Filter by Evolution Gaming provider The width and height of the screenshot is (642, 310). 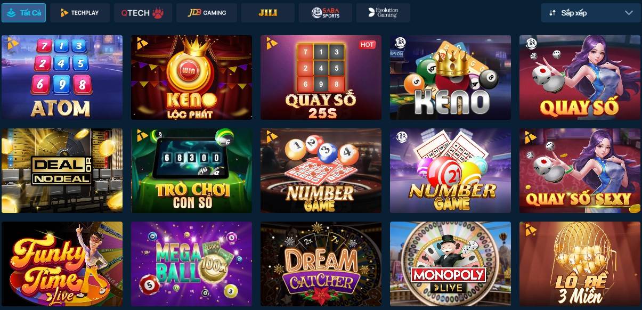[x=384, y=13]
